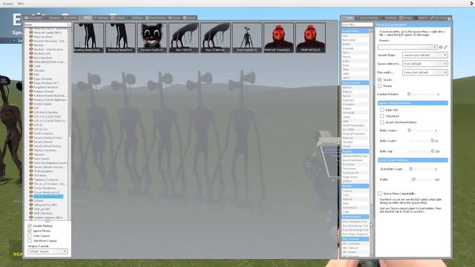This screenshot has height=267, width=475.
Task: Spawn the Breaking News(OLD) NPC thumbnail
Action: 120,38
